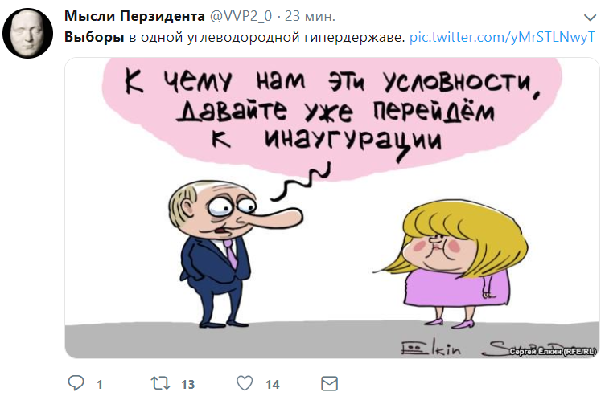The width and height of the screenshot is (605, 400).
Task: Click the bold word Выборы
Action: (x=94, y=37)
